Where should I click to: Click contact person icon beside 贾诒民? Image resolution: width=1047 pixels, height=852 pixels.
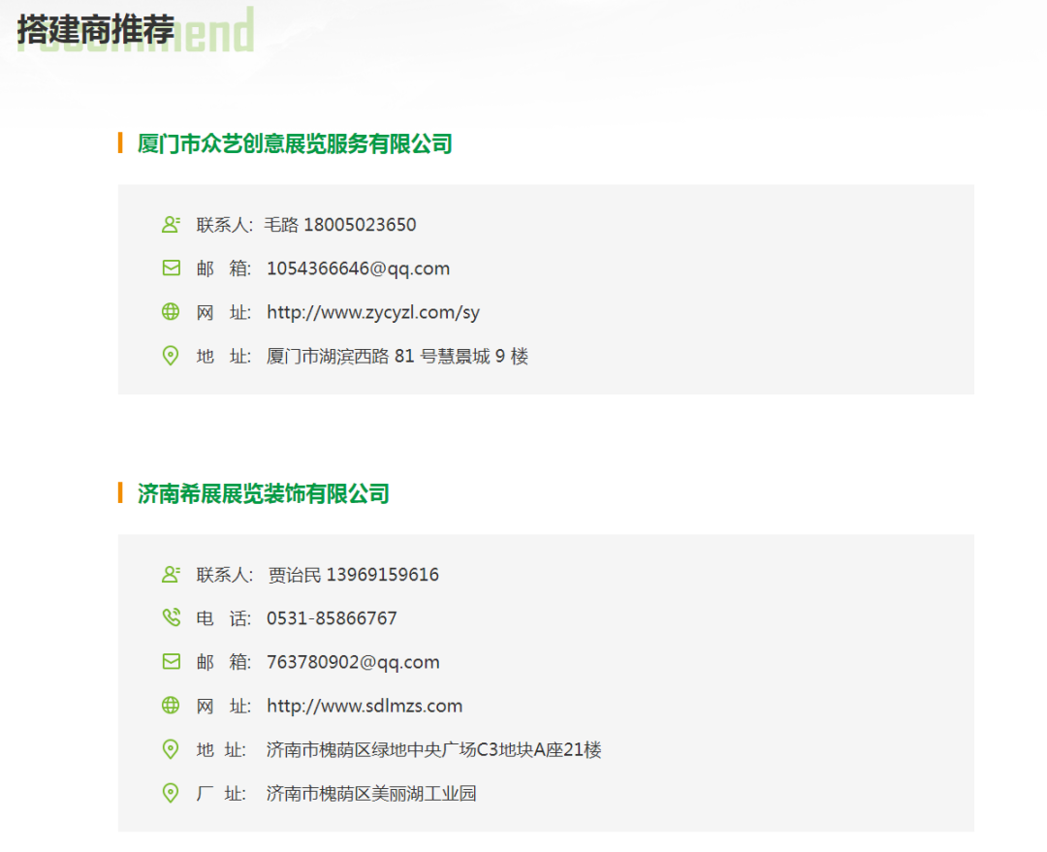tap(171, 574)
